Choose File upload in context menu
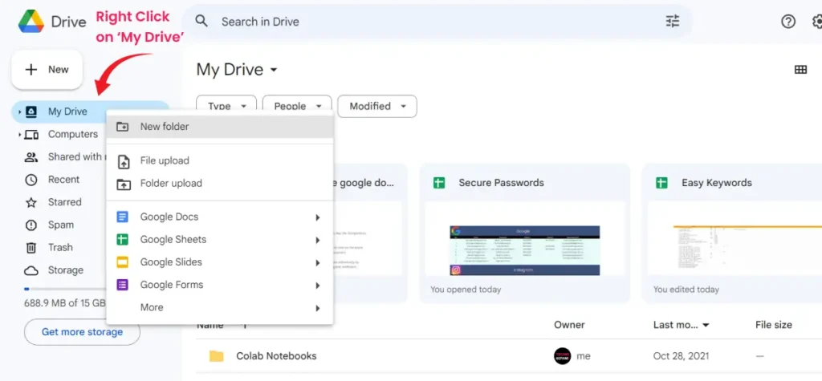The height and width of the screenshot is (381, 822). click(x=165, y=161)
